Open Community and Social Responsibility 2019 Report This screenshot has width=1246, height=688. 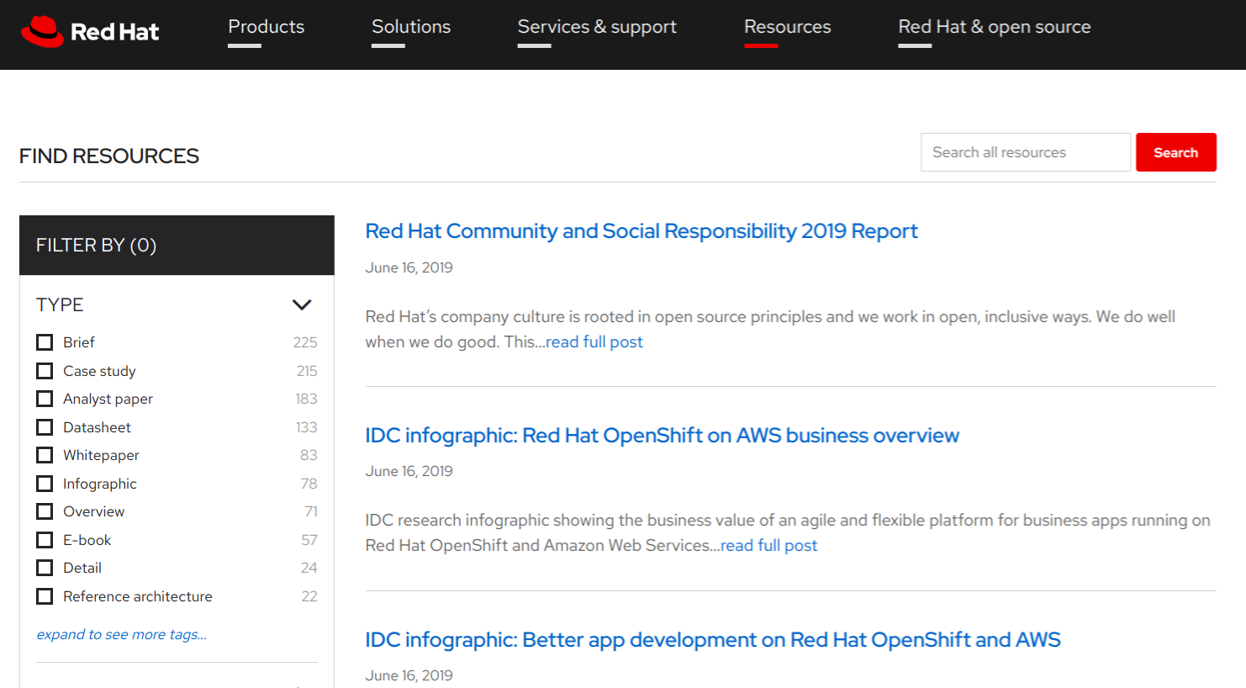coord(641,230)
